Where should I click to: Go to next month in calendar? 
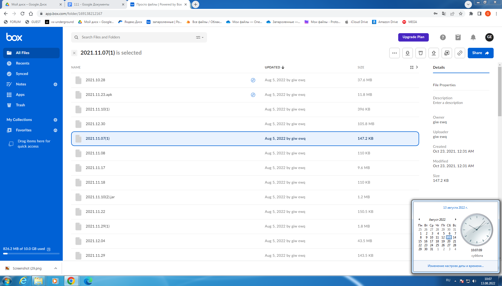click(455, 219)
